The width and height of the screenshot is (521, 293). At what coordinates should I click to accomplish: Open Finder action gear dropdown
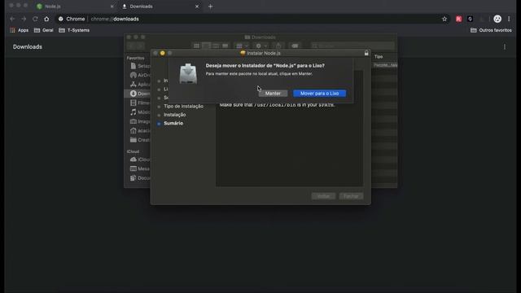(260, 46)
